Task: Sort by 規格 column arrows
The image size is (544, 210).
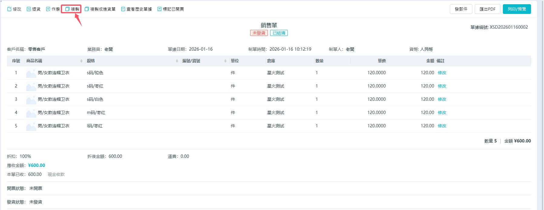Action: click(x=177, y=61)
